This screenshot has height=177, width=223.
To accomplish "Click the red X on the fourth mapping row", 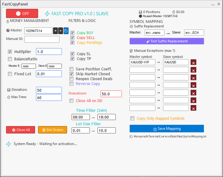I will click(193, 85).
